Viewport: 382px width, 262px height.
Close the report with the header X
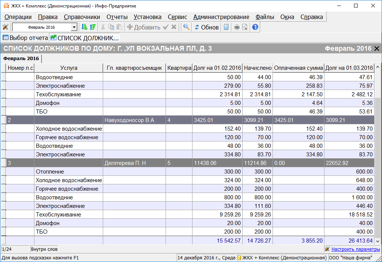tap(377, 49)
